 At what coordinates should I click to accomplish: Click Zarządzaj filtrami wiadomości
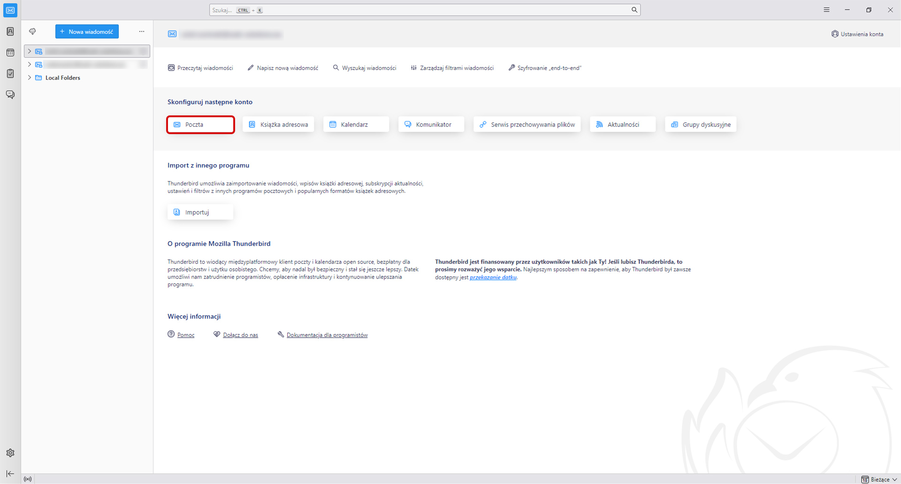tap(452, 68)
